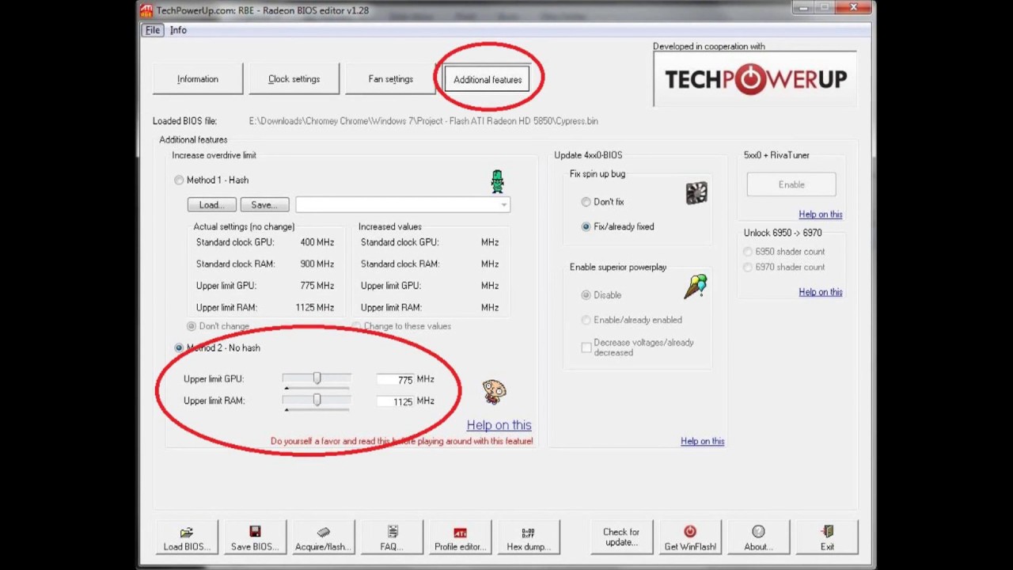Open Help on this under Unlock 6950
This screenshot has height=570, width=1013.
[821, 292]
